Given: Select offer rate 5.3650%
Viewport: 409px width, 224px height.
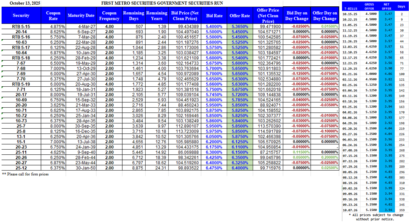Looking at the screenshot, I should [240, 27].
